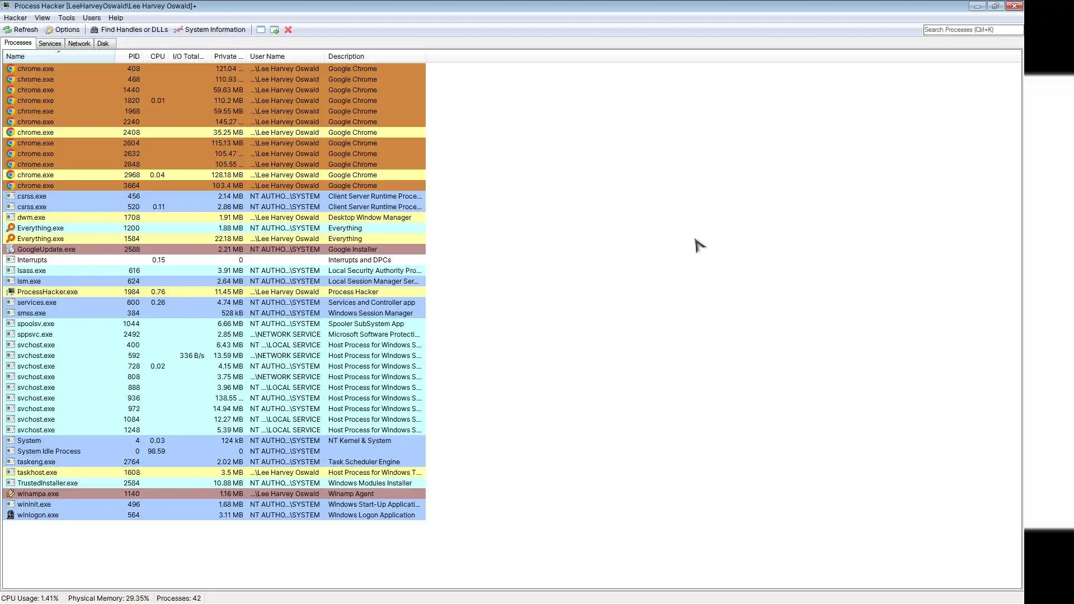Open the System Information graph icon
Screen dimensions: 1074x604
click(x=178, y=30)
